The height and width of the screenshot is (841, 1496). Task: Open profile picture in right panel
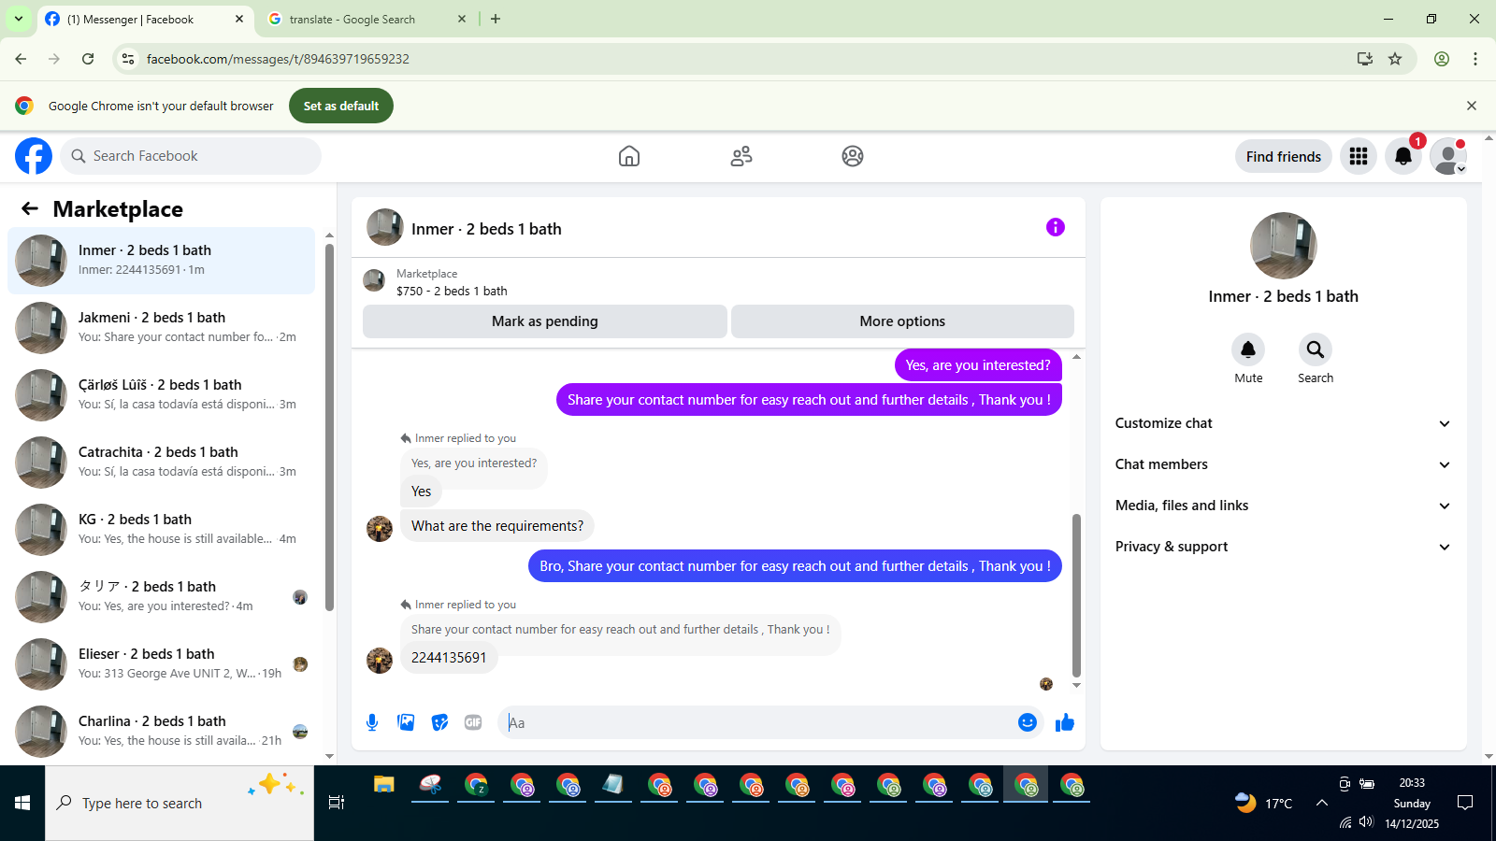(x=1284, y=246)
